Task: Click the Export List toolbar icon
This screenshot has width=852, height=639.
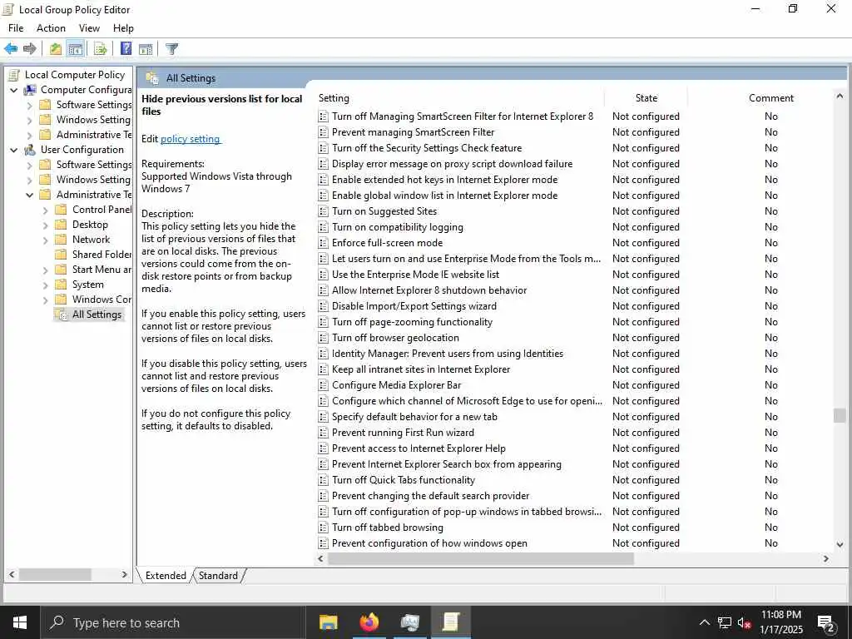Action: coord(100,49)
